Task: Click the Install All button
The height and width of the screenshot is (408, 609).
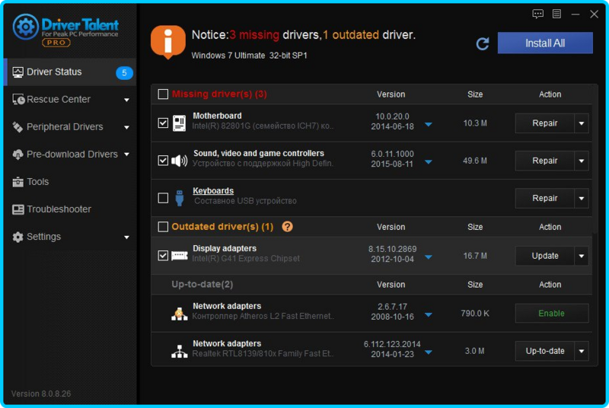Action: 545,43
